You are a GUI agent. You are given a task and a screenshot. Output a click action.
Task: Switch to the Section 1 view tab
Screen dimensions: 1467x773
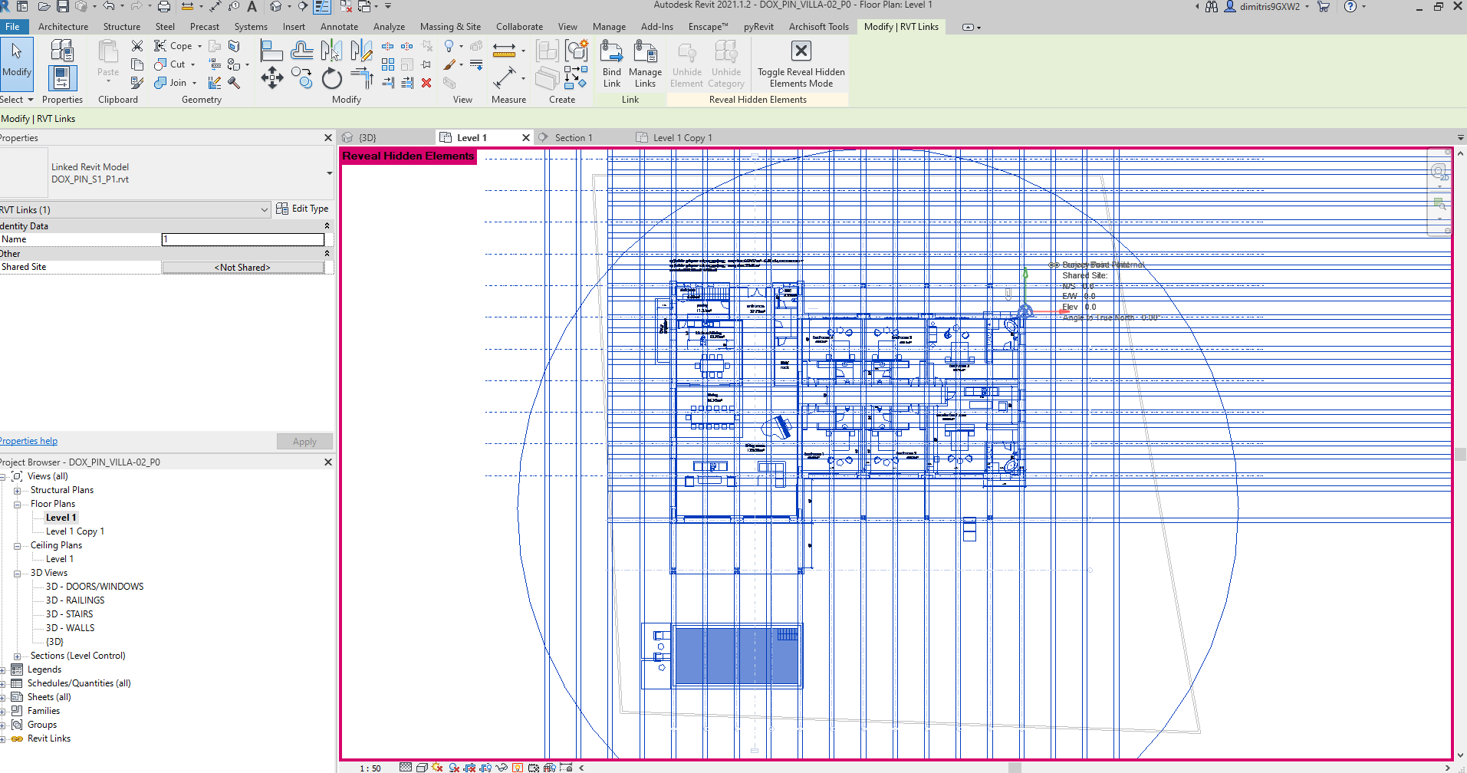573,138
